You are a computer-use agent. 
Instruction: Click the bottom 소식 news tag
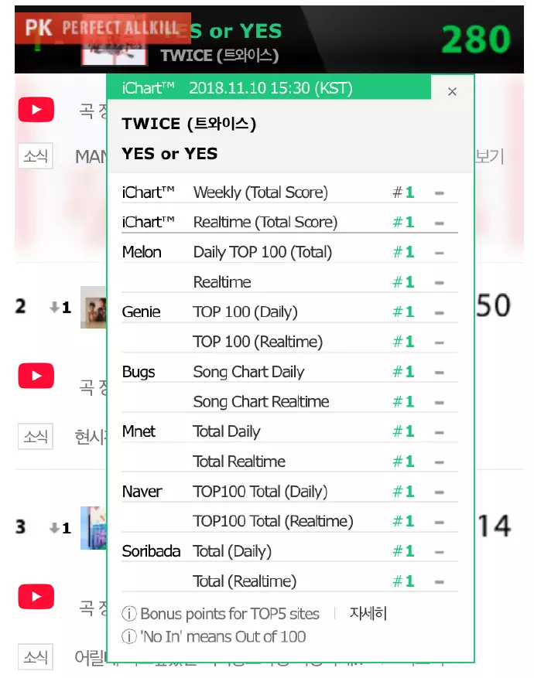pos(36,657)
